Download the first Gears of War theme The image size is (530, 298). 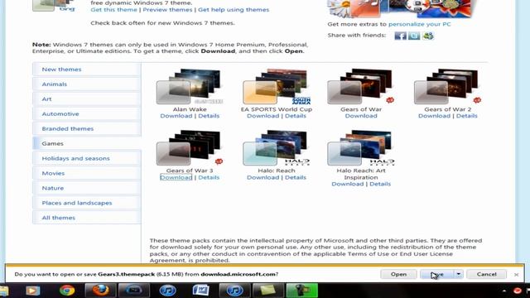361,116
